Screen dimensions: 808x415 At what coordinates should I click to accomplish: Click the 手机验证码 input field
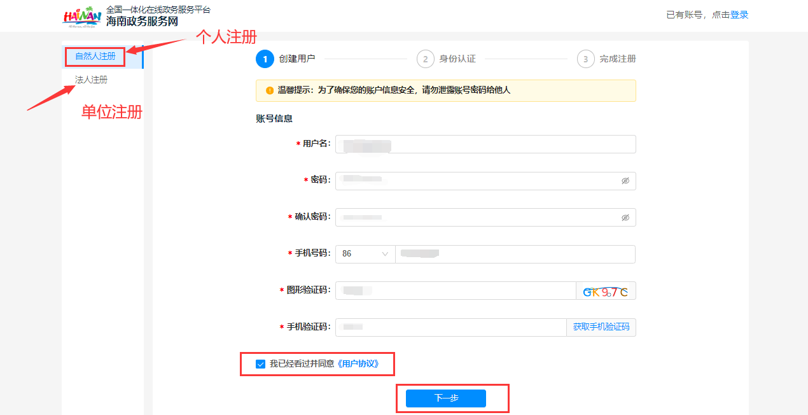[450, 327]
